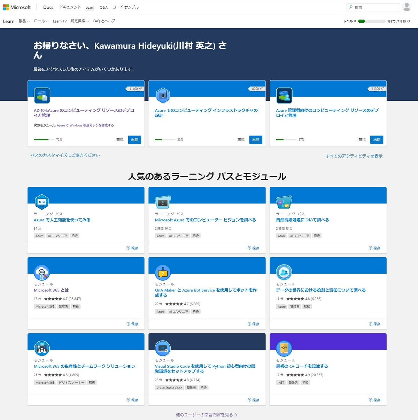Save the Azure 人工知能を使ってみる path
Viewport: 418px width, 420px height.
point(132,248)
